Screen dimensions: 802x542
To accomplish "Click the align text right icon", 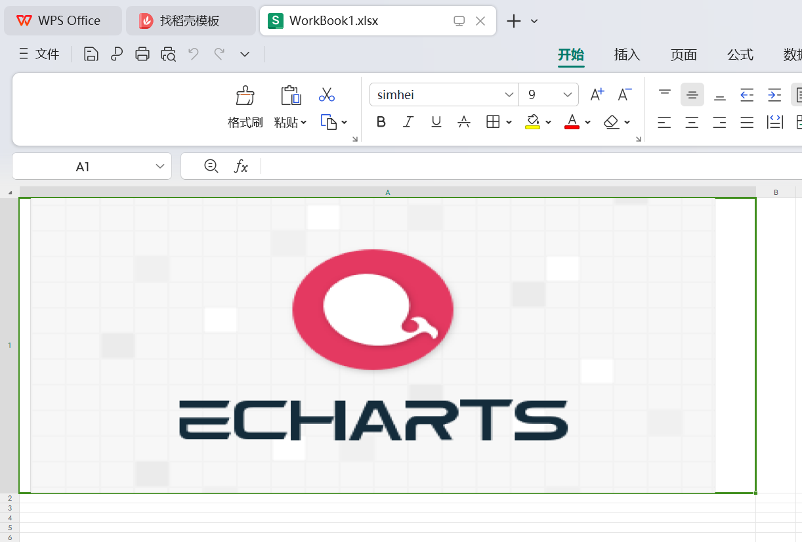I will coord(720,122).
